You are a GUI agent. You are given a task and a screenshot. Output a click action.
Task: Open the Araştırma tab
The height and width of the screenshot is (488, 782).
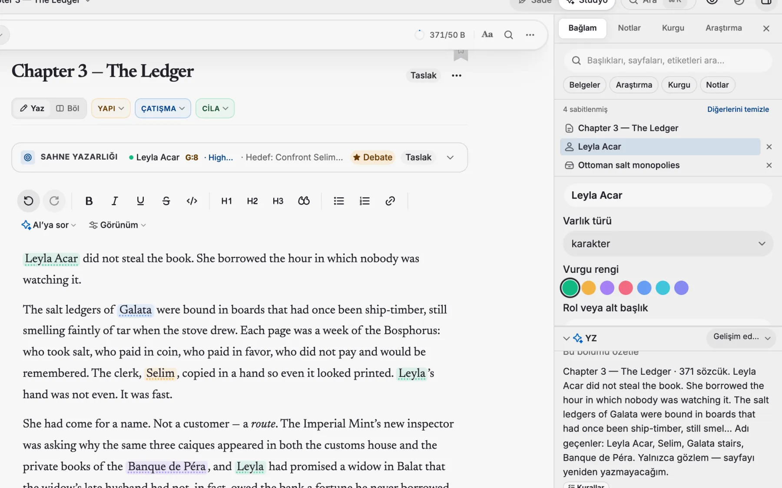click(723, 28)
